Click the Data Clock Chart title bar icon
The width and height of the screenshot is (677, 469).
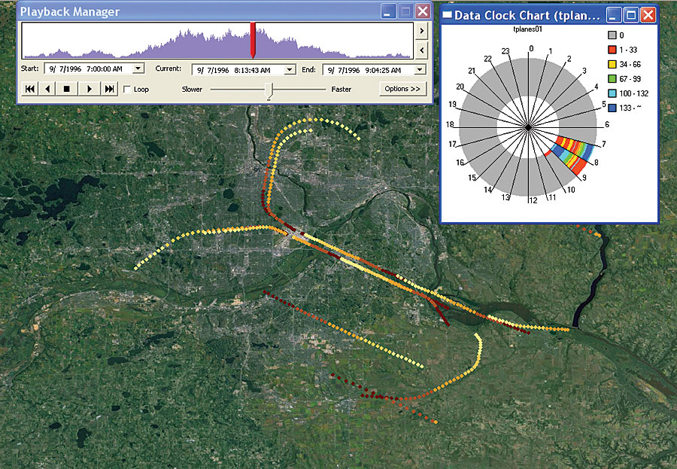pos(447,15)
